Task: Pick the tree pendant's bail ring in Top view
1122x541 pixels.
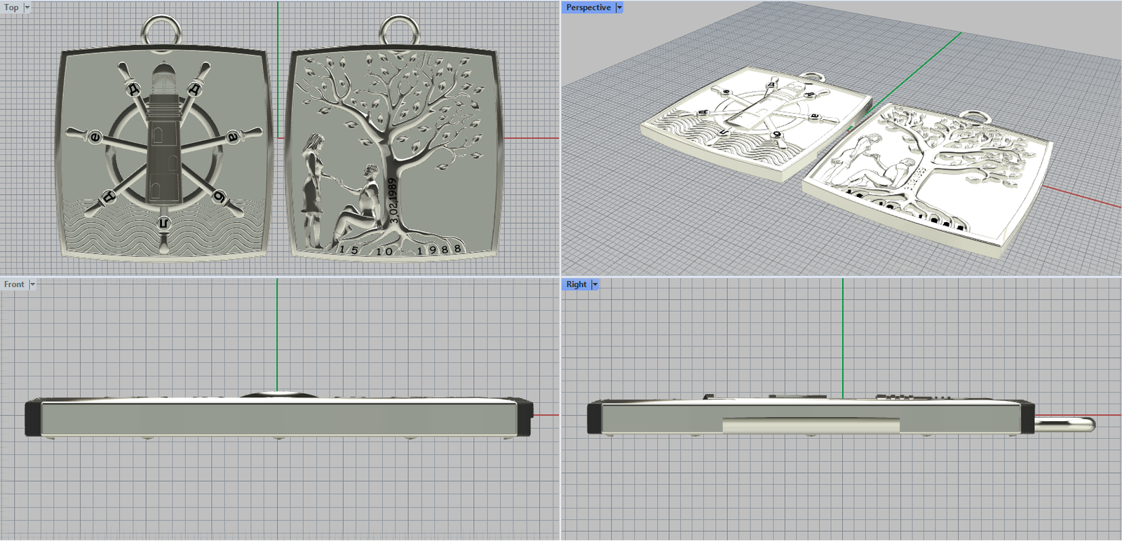Action: click(399, 32)
